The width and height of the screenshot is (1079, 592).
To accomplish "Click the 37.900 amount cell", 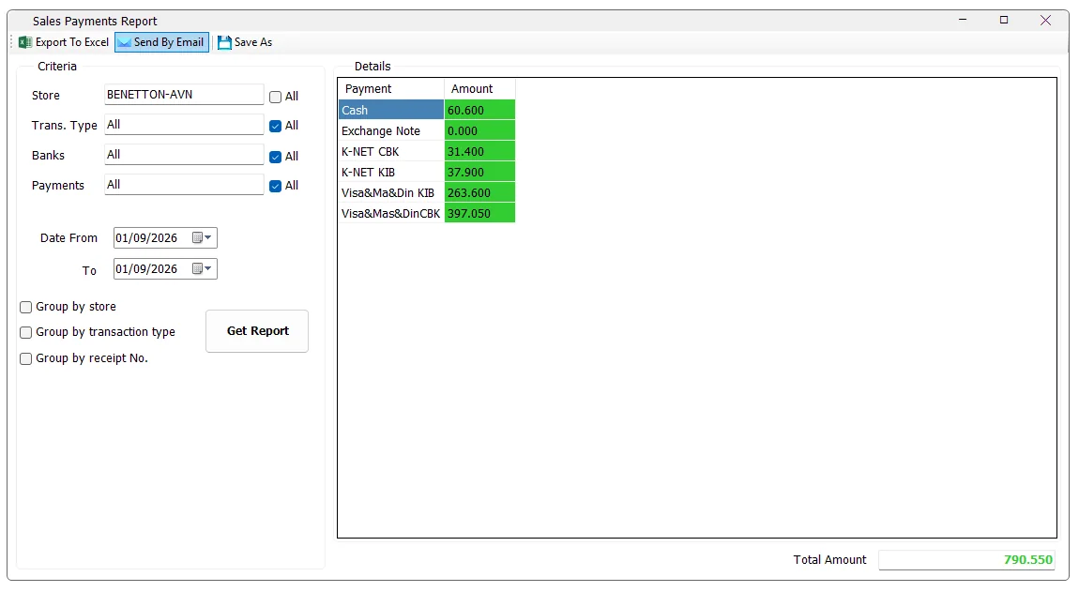I will (x=479, y=172).
